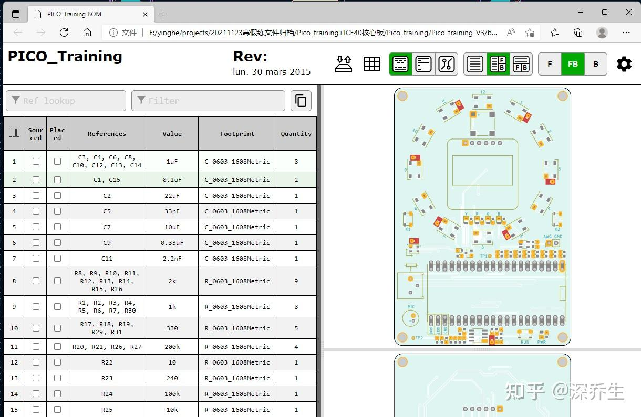The height and width of the screenshot is (417, 641).
Task: Check Placed for R25 10k row
Action: point(57,409)
